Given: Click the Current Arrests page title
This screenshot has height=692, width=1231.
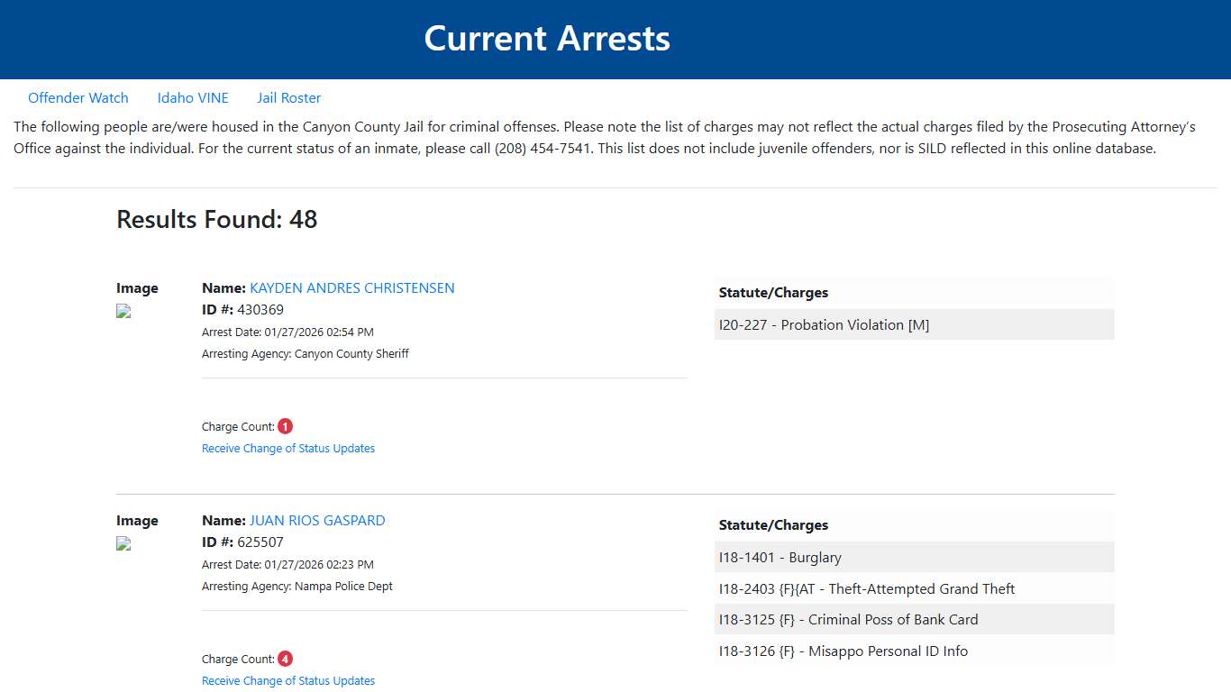Looking at the screenshot, I should [547, 39].
